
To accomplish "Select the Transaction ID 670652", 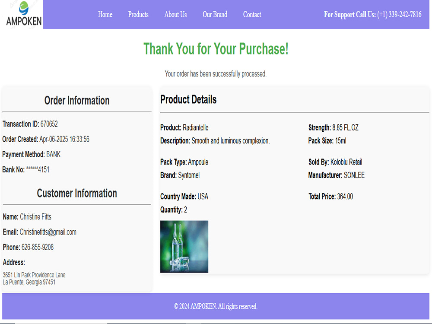I will tap(49, 124).
